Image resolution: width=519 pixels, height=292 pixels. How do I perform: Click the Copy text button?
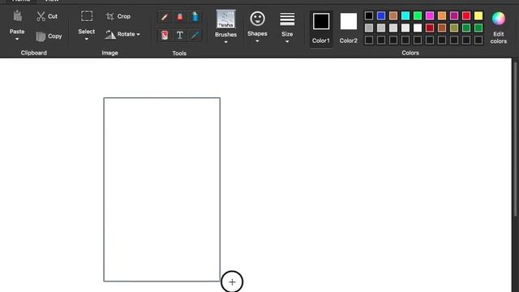click(54, 36)
